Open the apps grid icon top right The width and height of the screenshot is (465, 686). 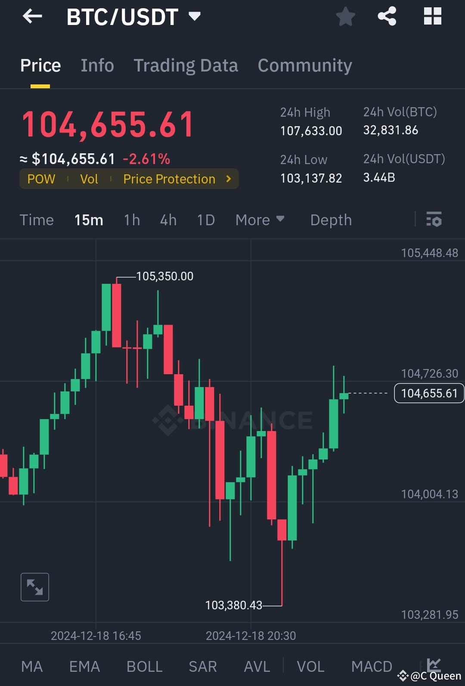pos(432,16)
